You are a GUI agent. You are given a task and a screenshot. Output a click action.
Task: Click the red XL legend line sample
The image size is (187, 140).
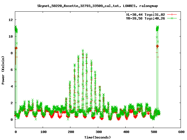172,15
